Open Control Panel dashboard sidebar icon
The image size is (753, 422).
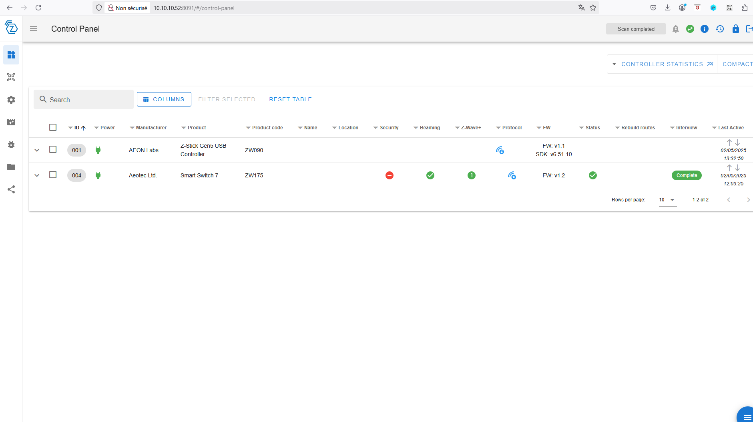coord(11,55)
